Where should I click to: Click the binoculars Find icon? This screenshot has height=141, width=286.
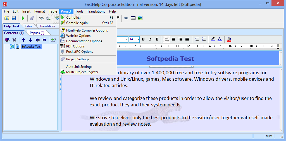(41, 18)
